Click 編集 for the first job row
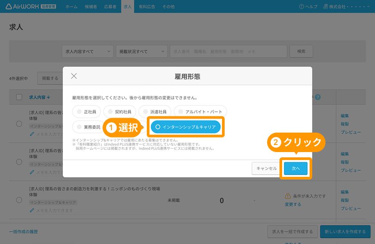 [344, 116]
